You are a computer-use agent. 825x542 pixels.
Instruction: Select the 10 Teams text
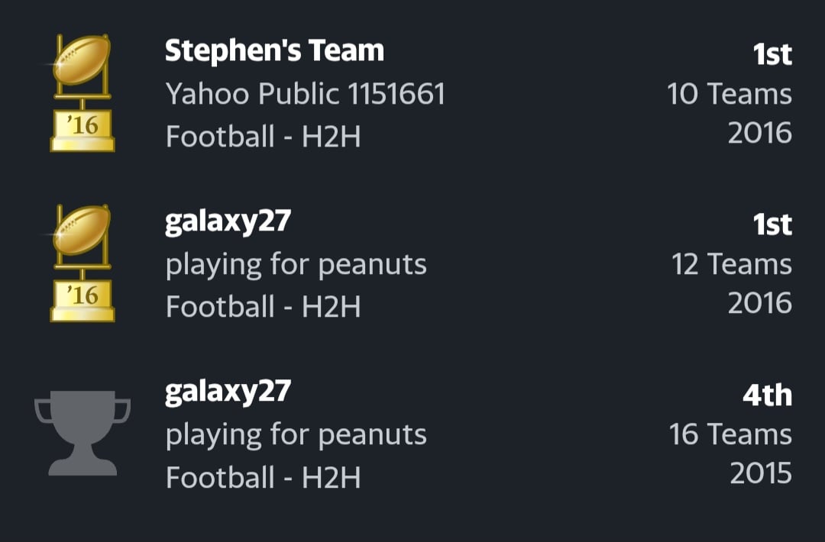tap(730, 94)
